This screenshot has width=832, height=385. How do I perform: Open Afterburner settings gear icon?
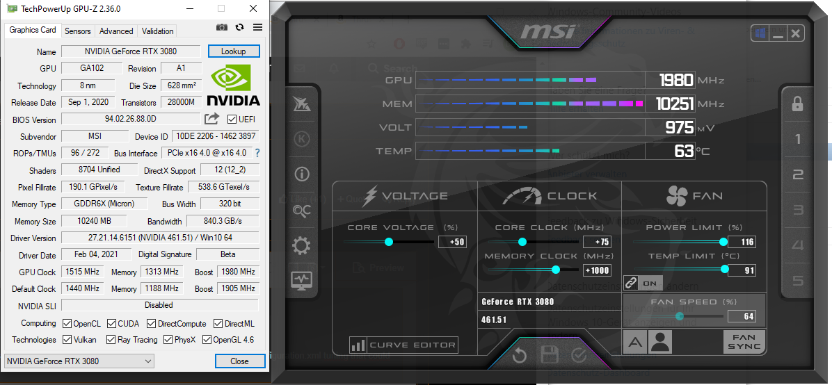302,246
